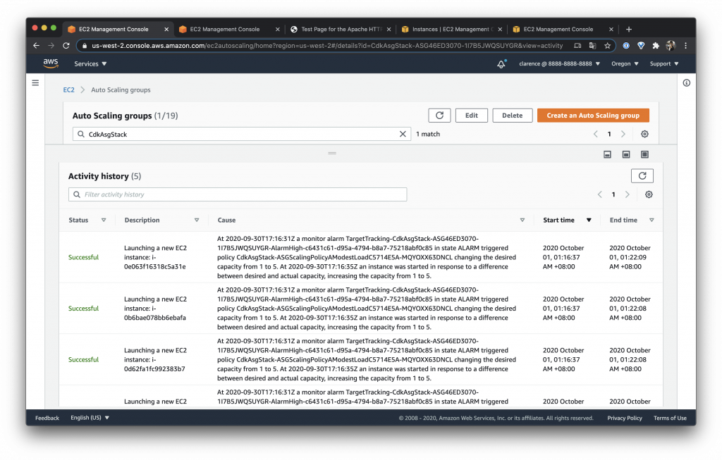Open the Privacy Policy link
This screenshot has width=722, height=460.
point(625,418)
